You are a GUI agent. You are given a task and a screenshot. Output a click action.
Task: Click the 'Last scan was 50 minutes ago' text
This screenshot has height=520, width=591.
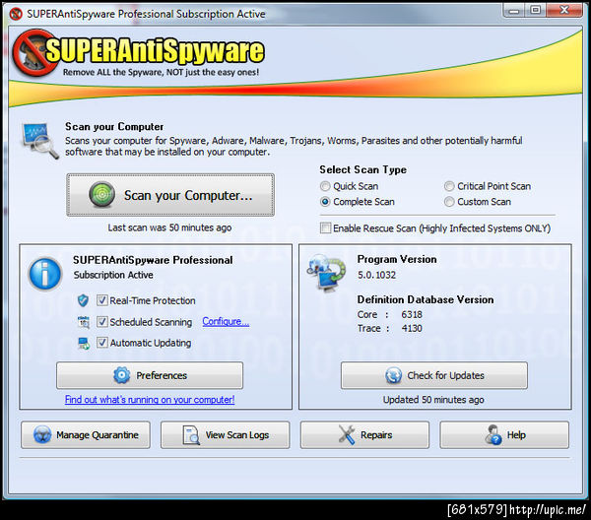(x=169, y=227)
